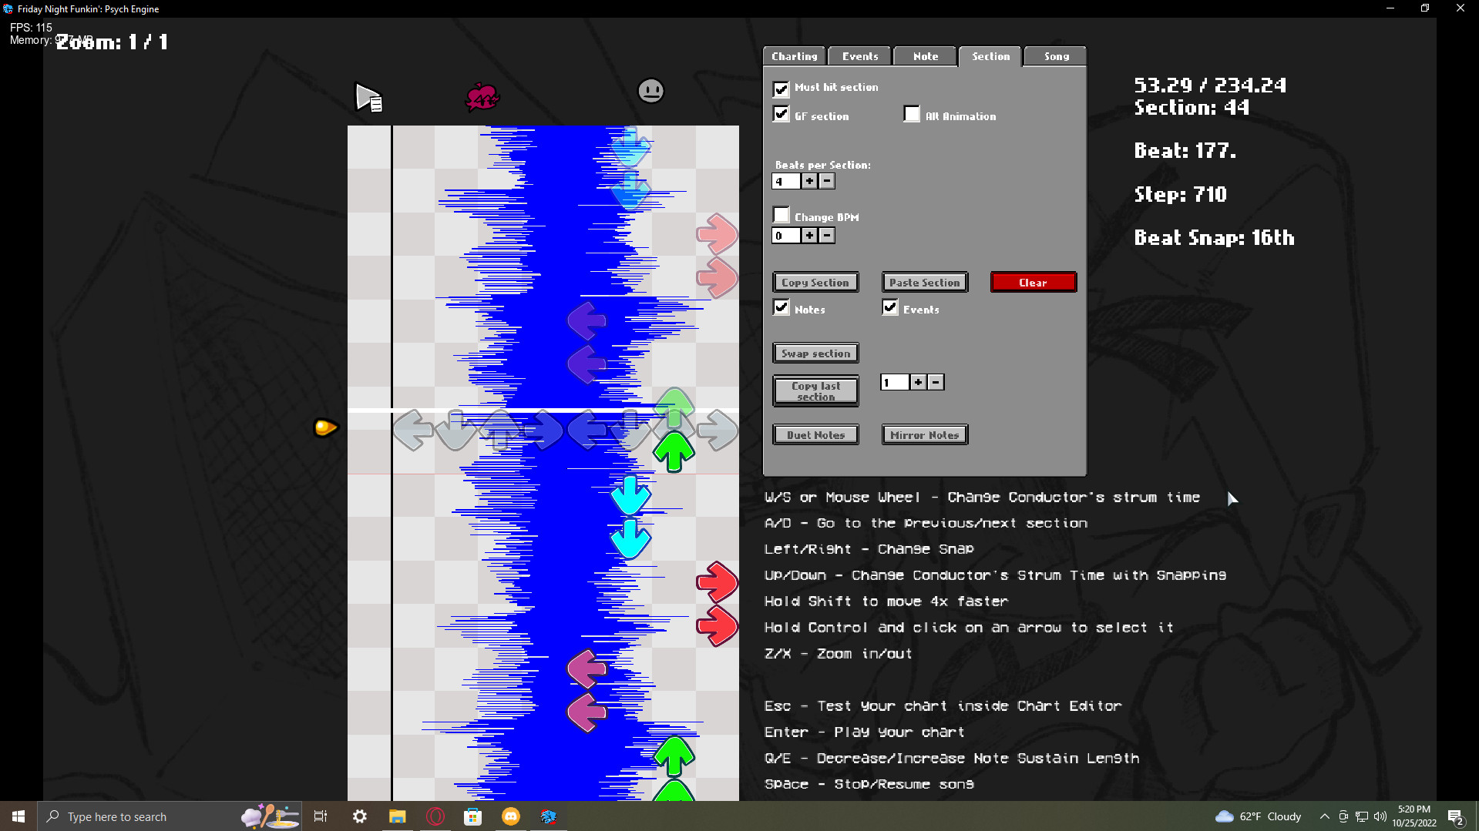Click the orange strum position marker
This screenshot has height=831, width=1479.
(x=325, y=427)
